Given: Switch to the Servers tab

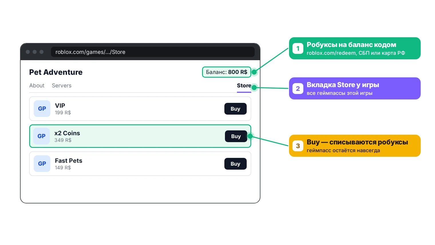Looking at the screenshot, I should (x=62, y=85).
